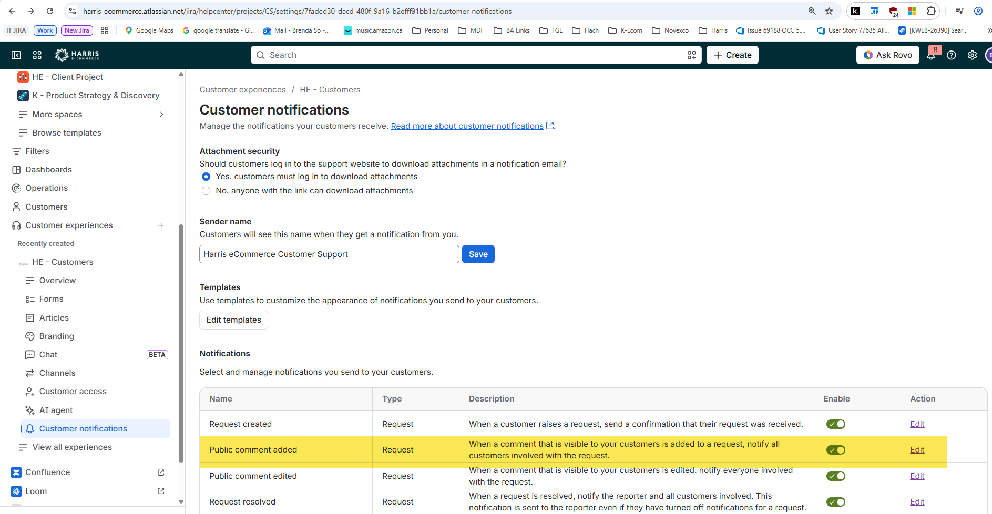This screenshot has height=514, width=992.
Task: Open the app switcher grid icon
Action: coord(37,55)
